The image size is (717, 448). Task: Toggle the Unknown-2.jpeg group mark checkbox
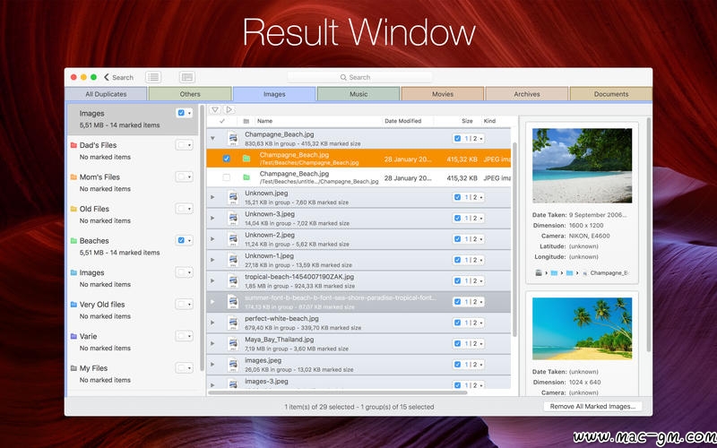(458, 239)
